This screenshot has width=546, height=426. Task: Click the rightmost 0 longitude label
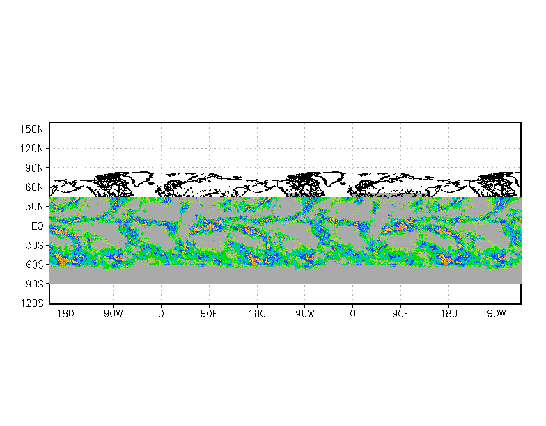tap(352, 314)
